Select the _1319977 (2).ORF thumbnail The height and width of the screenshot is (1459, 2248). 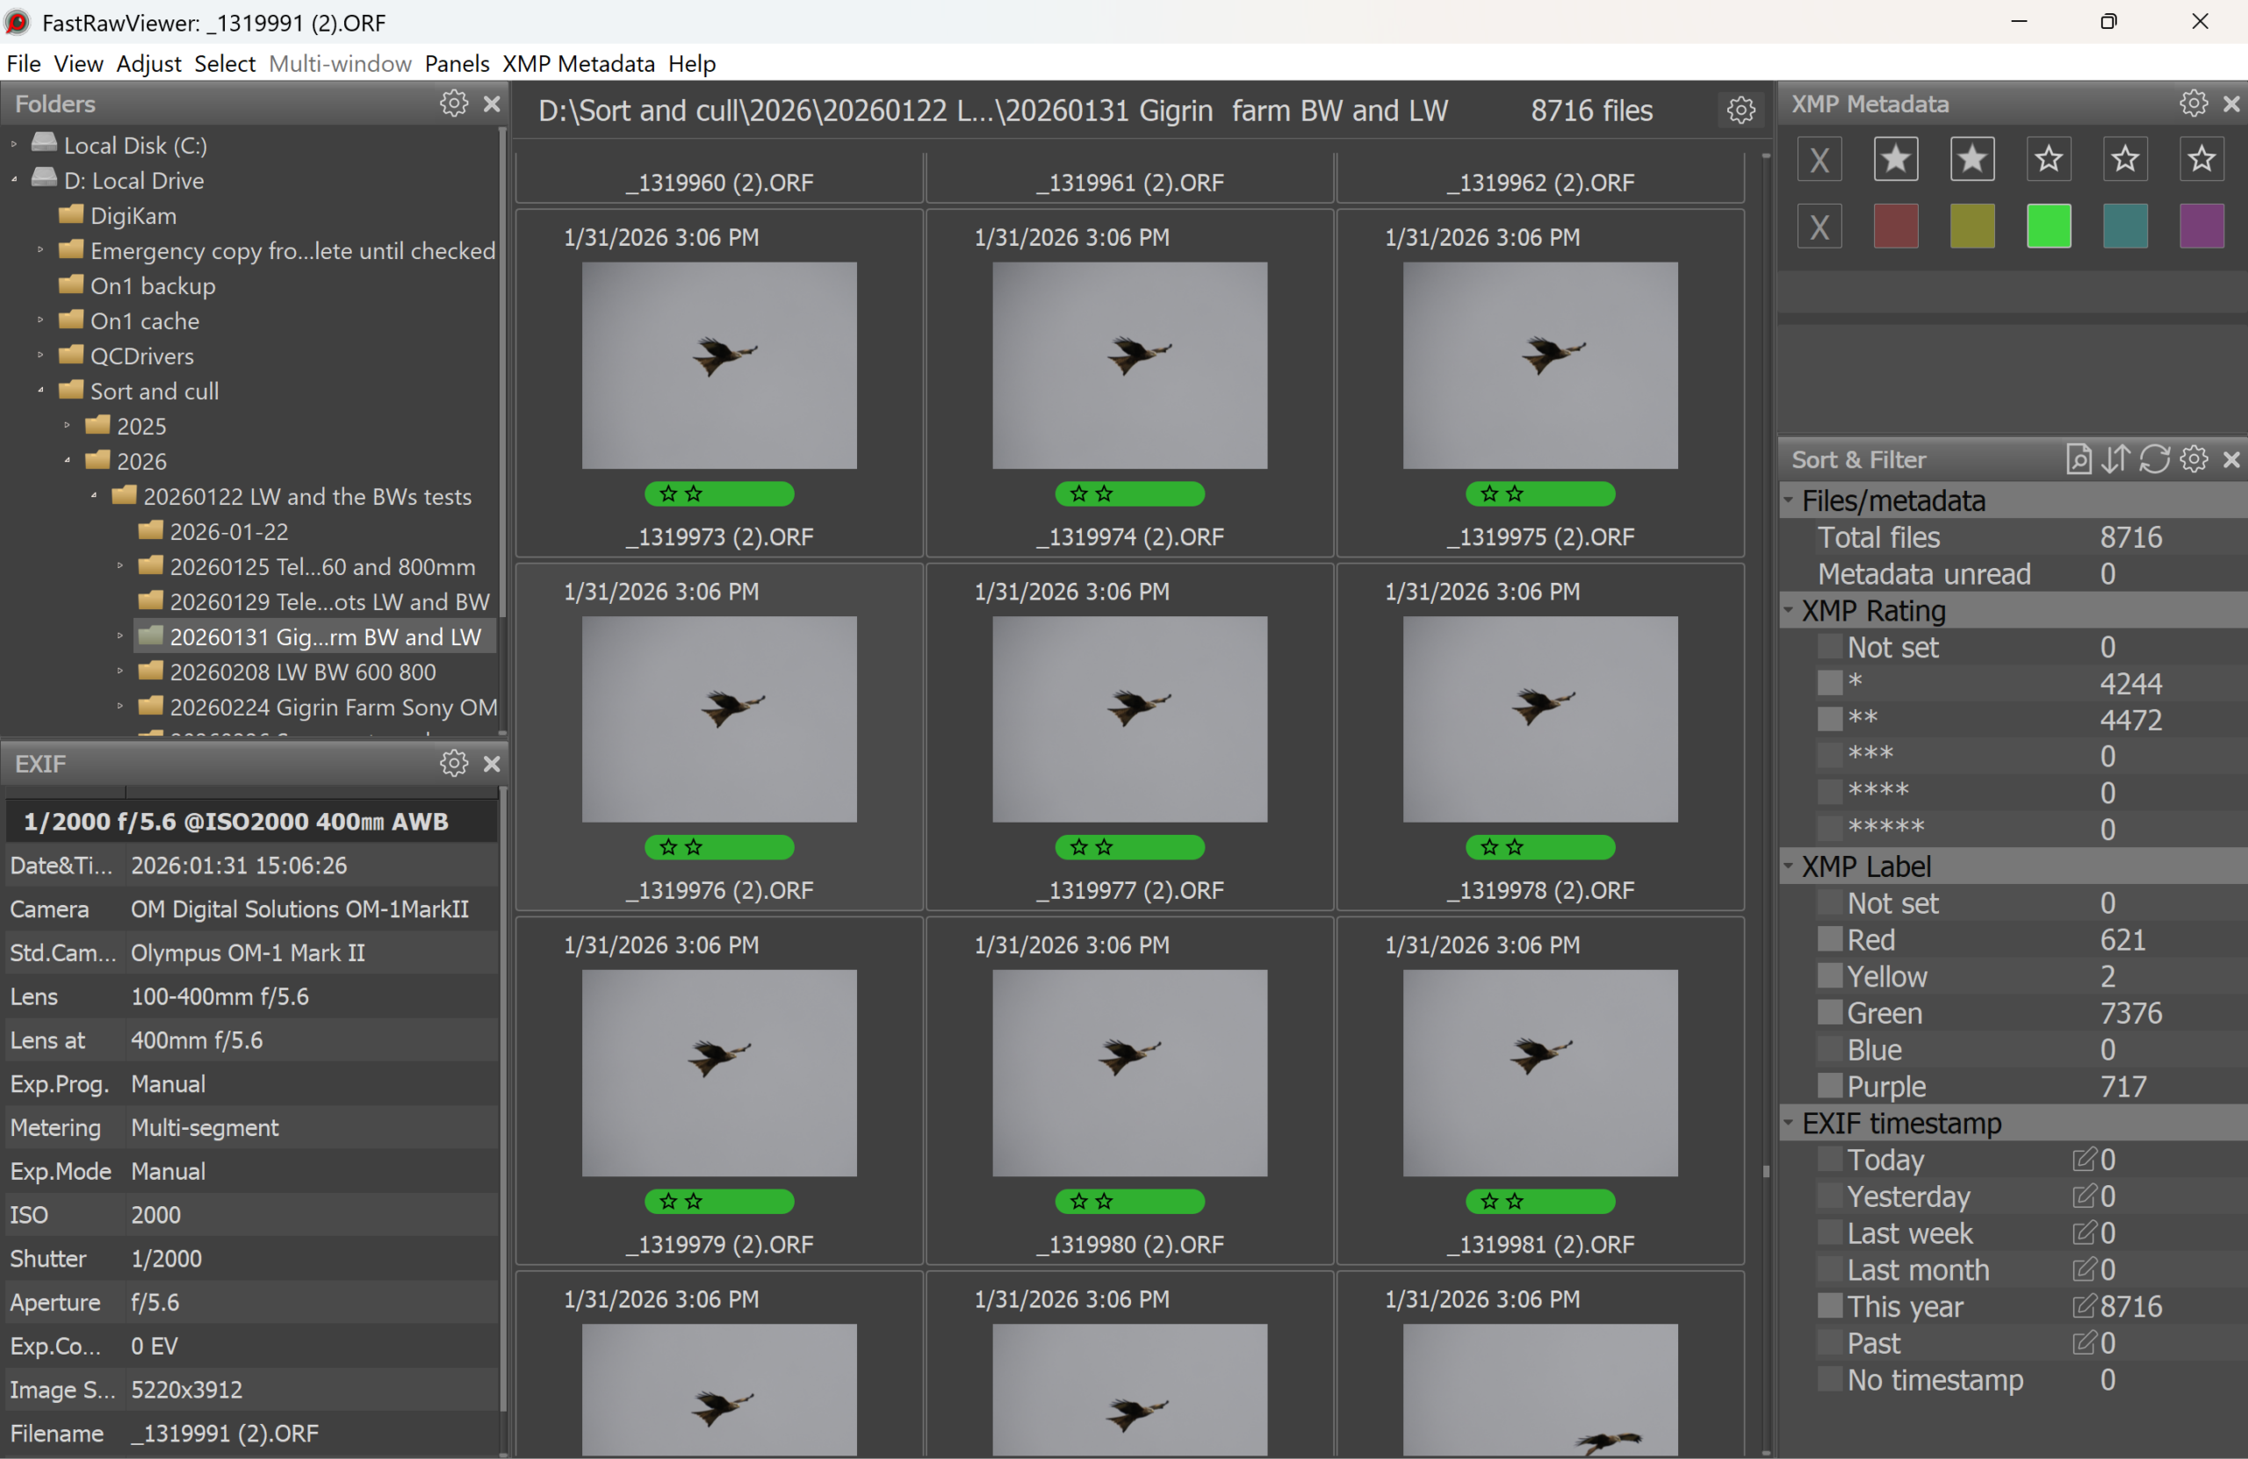point(1129,720)
